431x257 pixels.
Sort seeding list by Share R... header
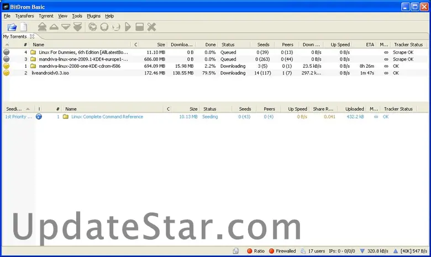click(x=323, y=109)
